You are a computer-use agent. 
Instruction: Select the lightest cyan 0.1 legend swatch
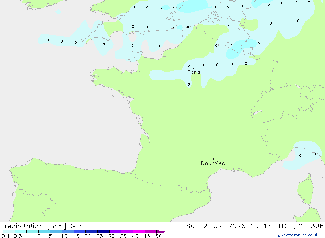(9, 232)
